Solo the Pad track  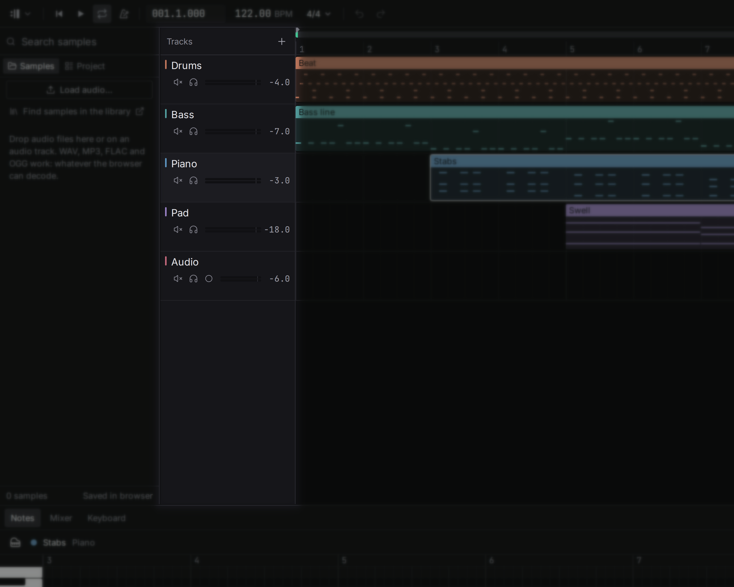pos(193,230)
